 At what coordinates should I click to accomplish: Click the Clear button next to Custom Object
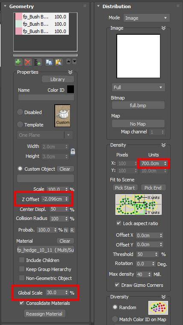65,169
